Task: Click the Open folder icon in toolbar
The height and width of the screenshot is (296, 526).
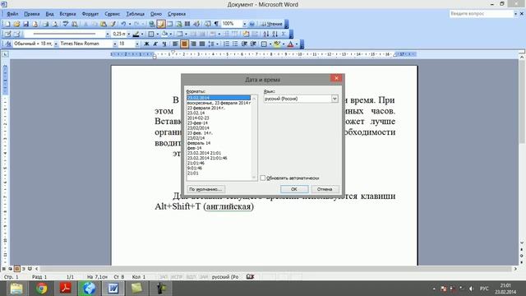Action: coord(16,24)
